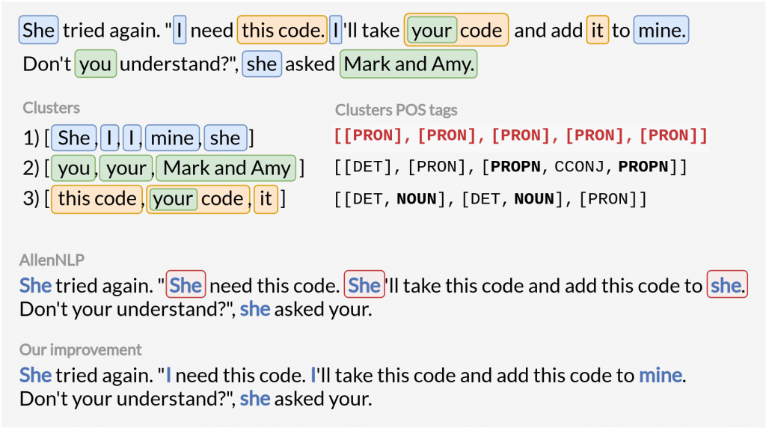Select the orange "this code." span in the top sentence
Screen dimensions: 766x428
[283, 31]
